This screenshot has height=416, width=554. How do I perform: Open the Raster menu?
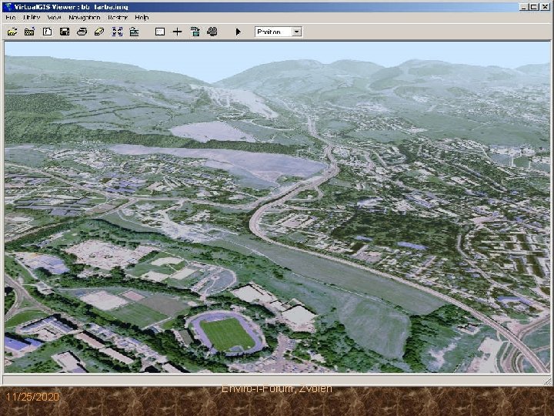coord(118,16)
